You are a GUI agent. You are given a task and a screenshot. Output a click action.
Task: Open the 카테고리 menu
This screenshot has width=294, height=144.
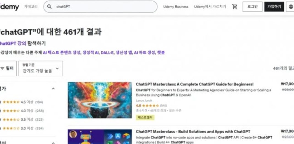(31, 7)
